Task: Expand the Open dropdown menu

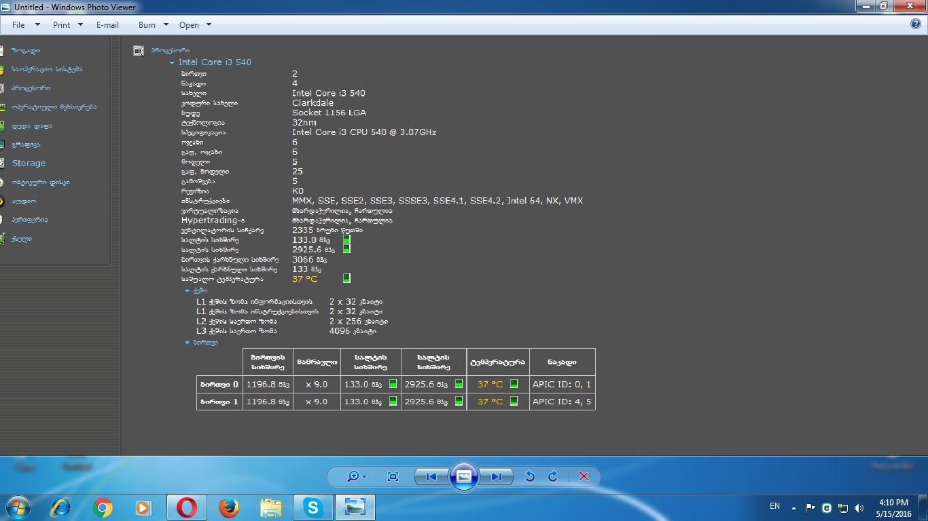Action: point(194,25)
